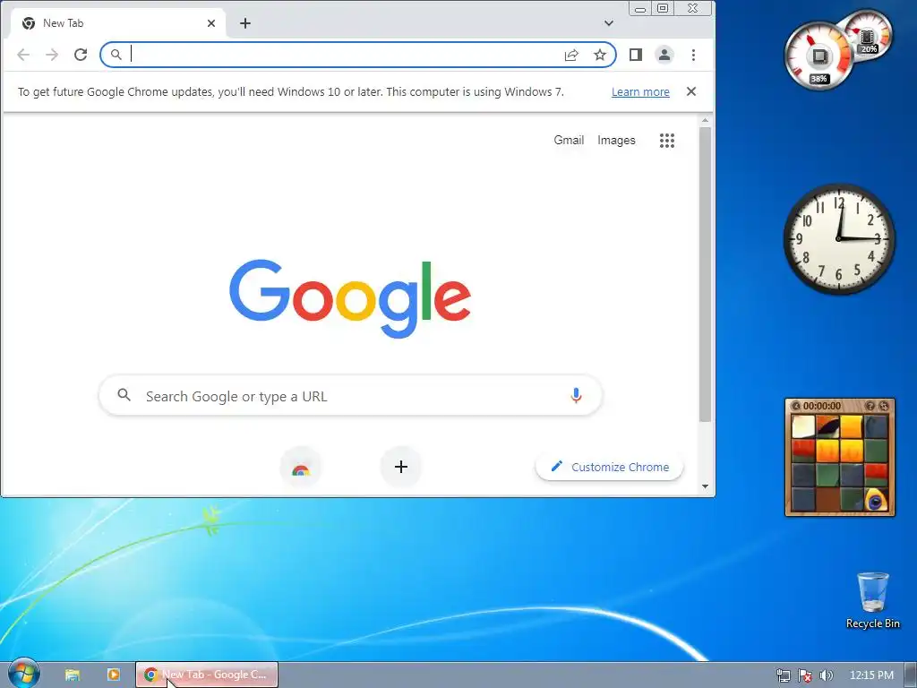The image size is (917, 688).
Task: Open Google Images link
Action: point(616,140)
